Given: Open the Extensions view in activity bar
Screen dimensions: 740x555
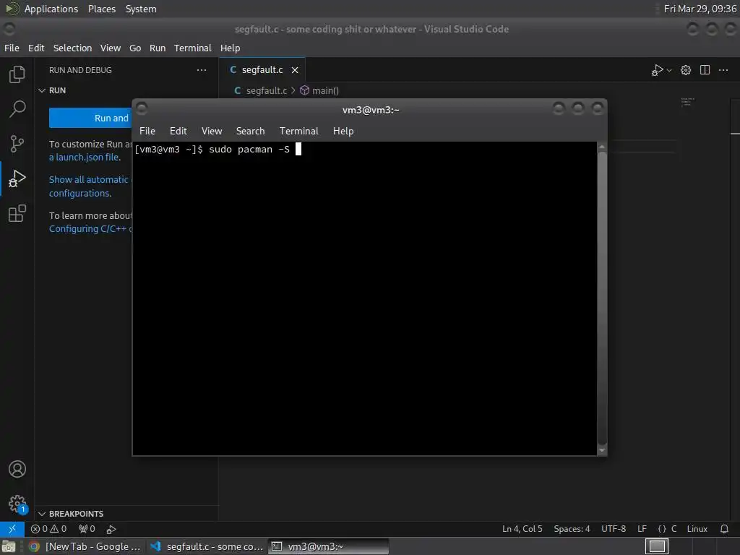Looking at the screenshot, I should click(17, 213).
